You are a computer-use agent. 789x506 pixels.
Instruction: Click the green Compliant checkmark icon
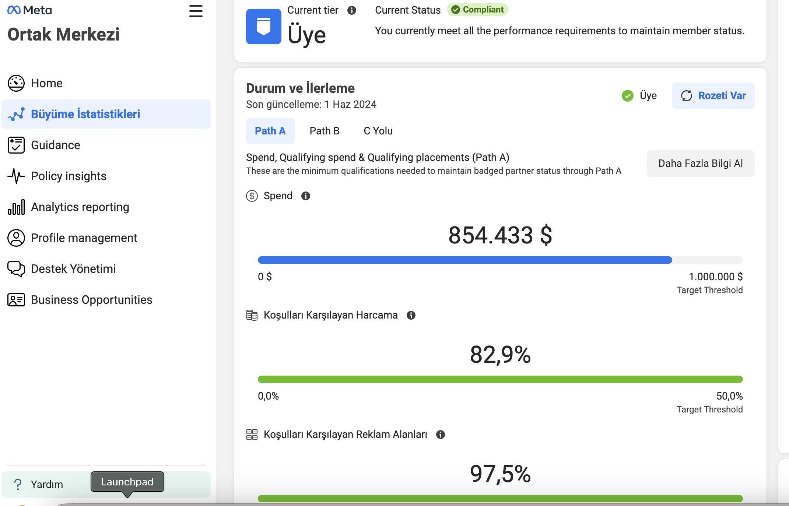pos(456,10)
